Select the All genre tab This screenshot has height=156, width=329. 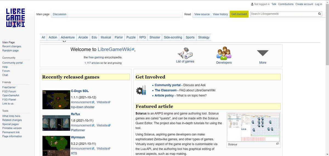[43, 37]
